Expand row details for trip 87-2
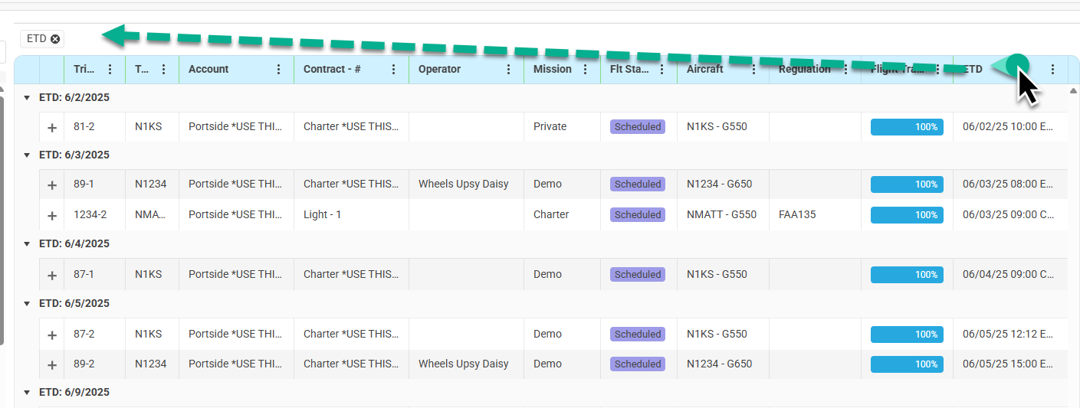1080x408 pixels. pos(52,335)
